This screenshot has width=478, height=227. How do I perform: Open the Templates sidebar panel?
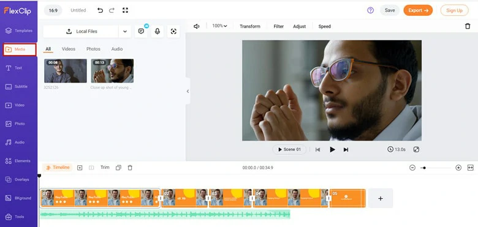[19, 31]
